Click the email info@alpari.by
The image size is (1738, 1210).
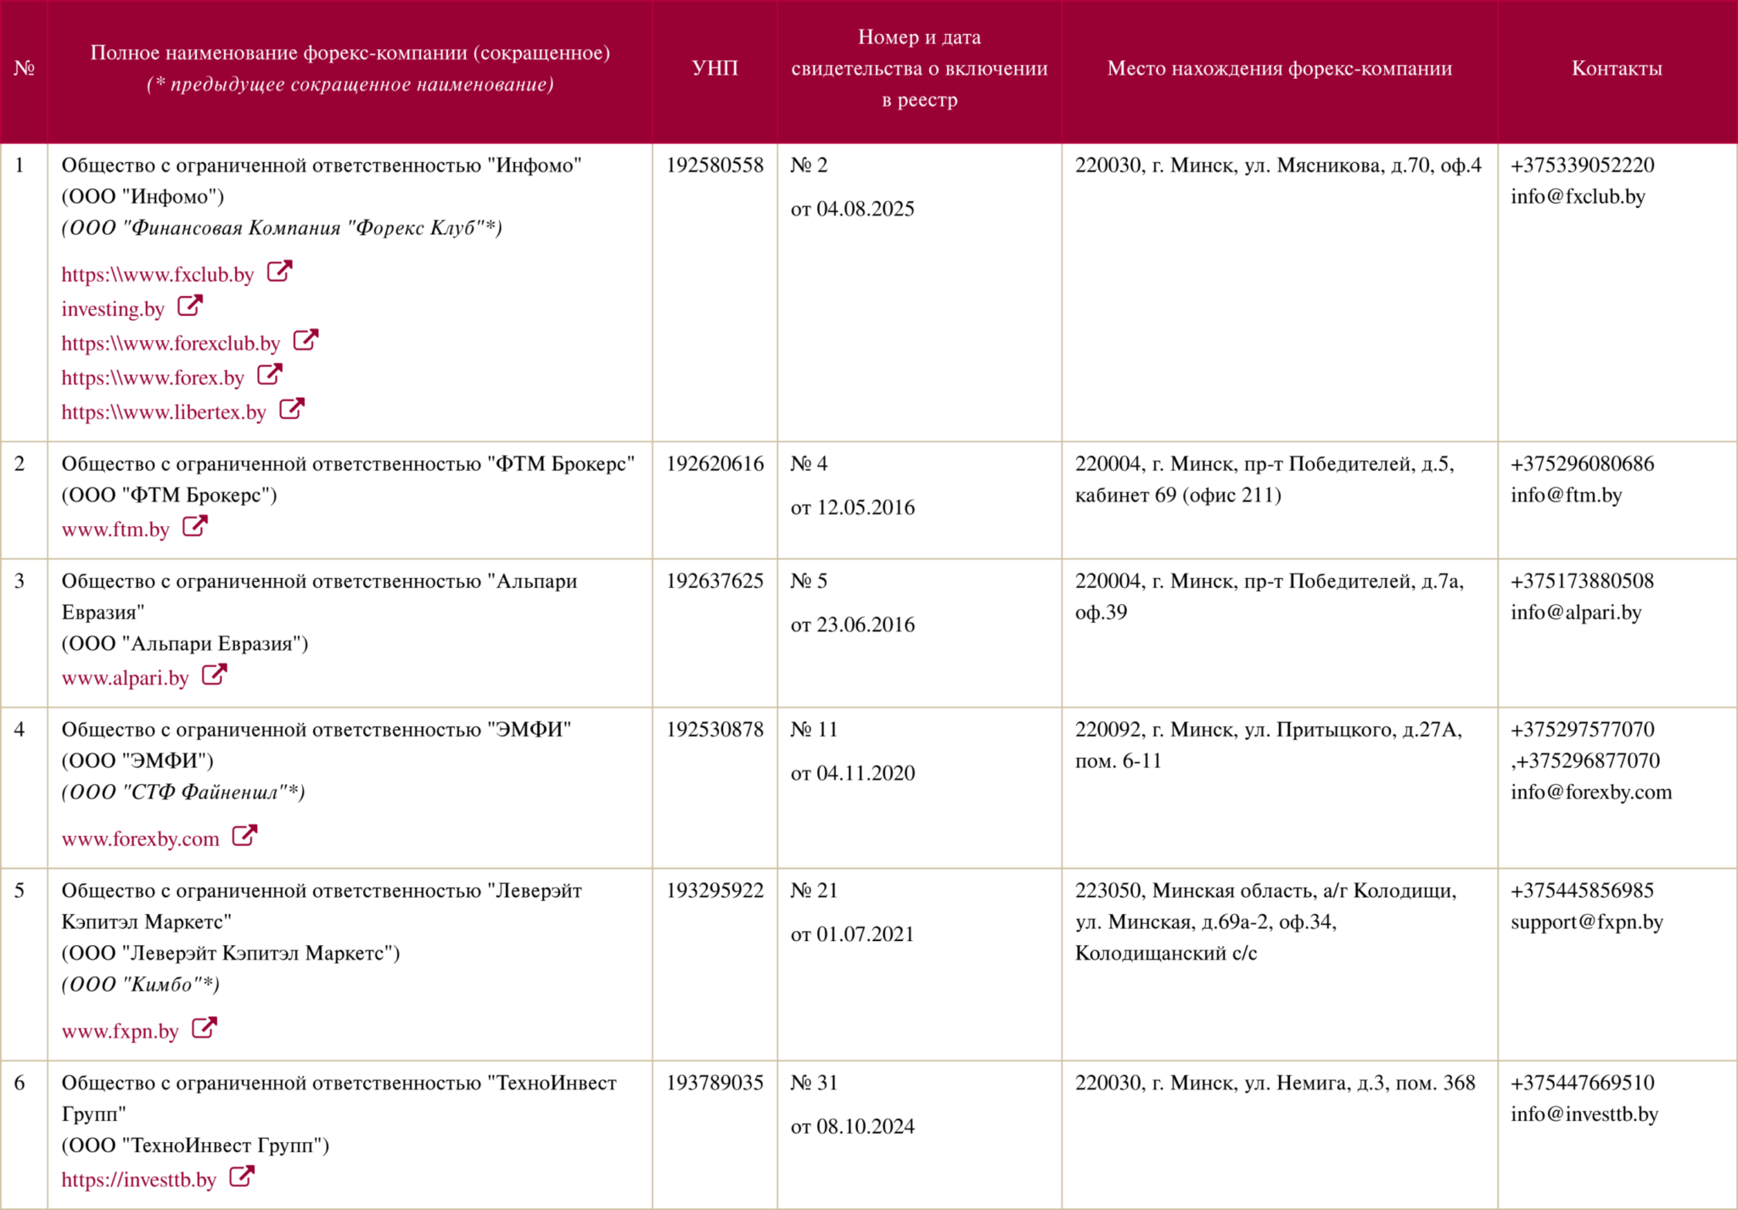(1576, 613)
